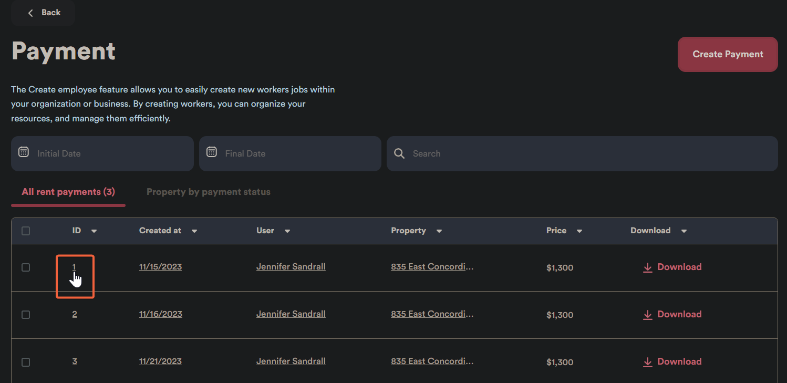The image size is (787, 383).
Task: Select the checkbox for payment row 2
Action: click(26, 315)
